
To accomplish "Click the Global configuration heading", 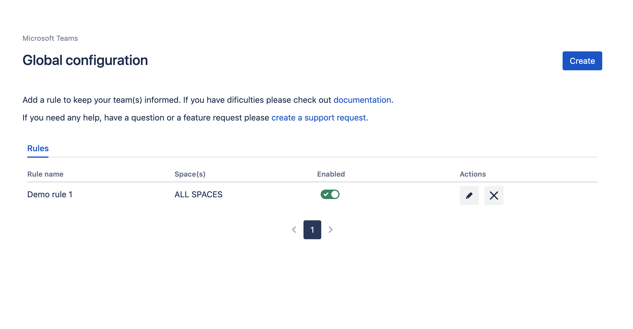I will coord(85,61).
